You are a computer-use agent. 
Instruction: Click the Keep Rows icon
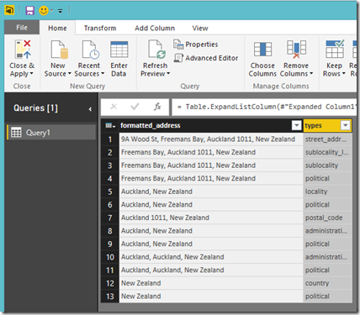coord(335,49)
